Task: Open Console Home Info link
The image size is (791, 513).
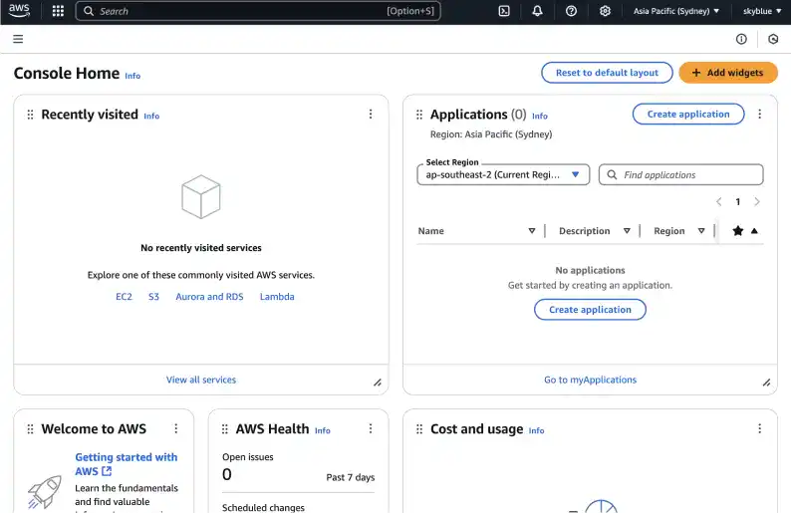Action: coord(132,76)
